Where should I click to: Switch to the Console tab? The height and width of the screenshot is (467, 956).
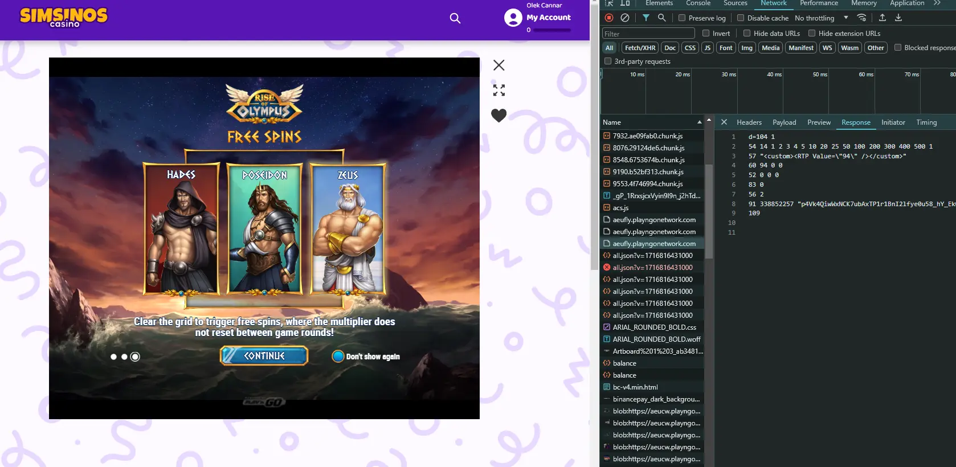click(x=698, y=3)
